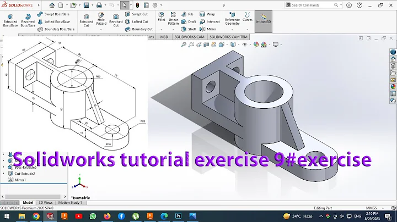Click Zoom to Fit magnifier icon

coord(184,45)
